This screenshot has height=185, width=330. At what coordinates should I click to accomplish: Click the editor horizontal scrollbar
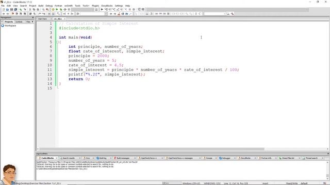pyautogui.click(x=152, y=149)
